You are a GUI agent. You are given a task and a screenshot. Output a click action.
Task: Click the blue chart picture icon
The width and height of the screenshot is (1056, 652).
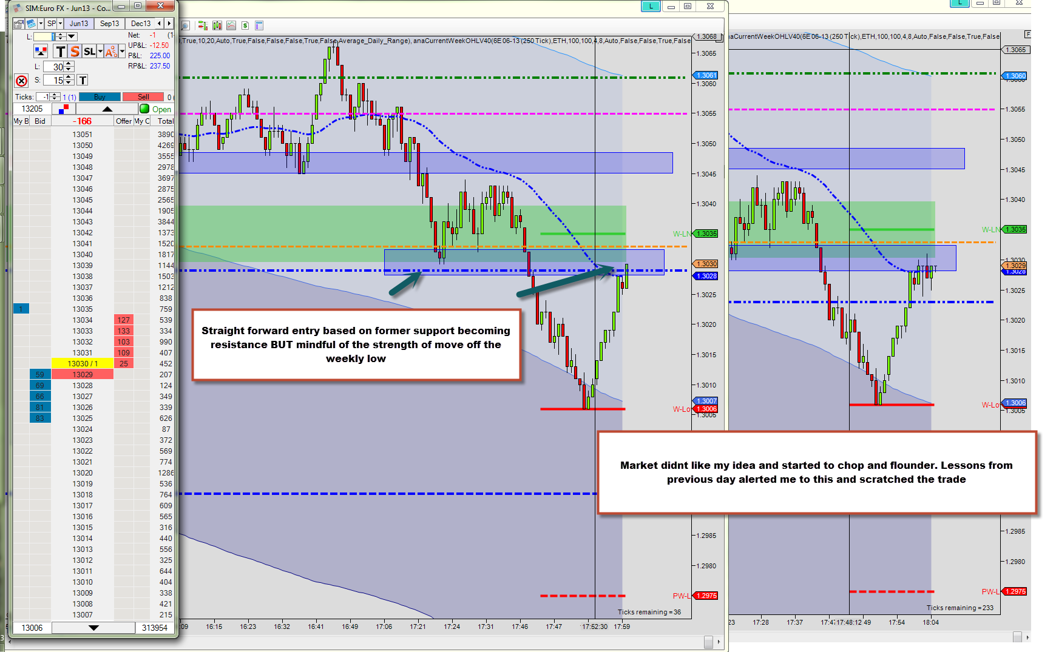pos(31,24)
